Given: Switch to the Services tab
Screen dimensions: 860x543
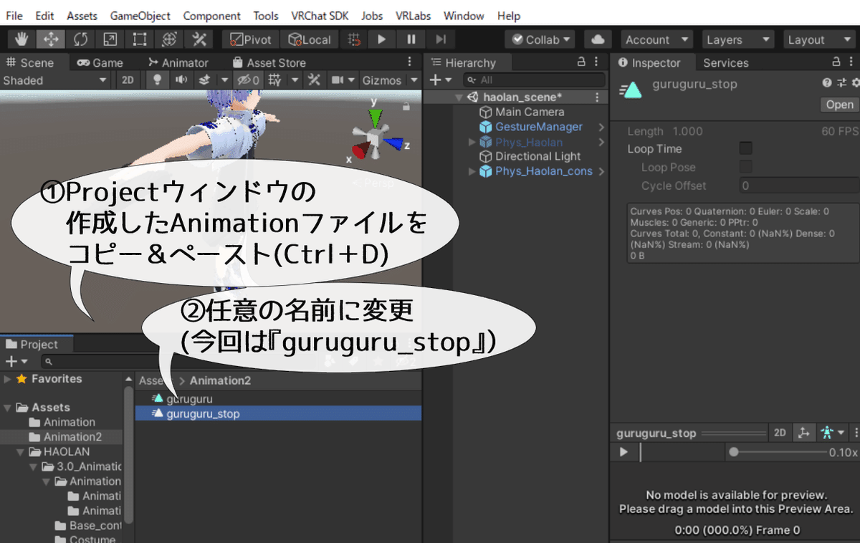Looking at the screenshot, I should [x=726, y=63].
